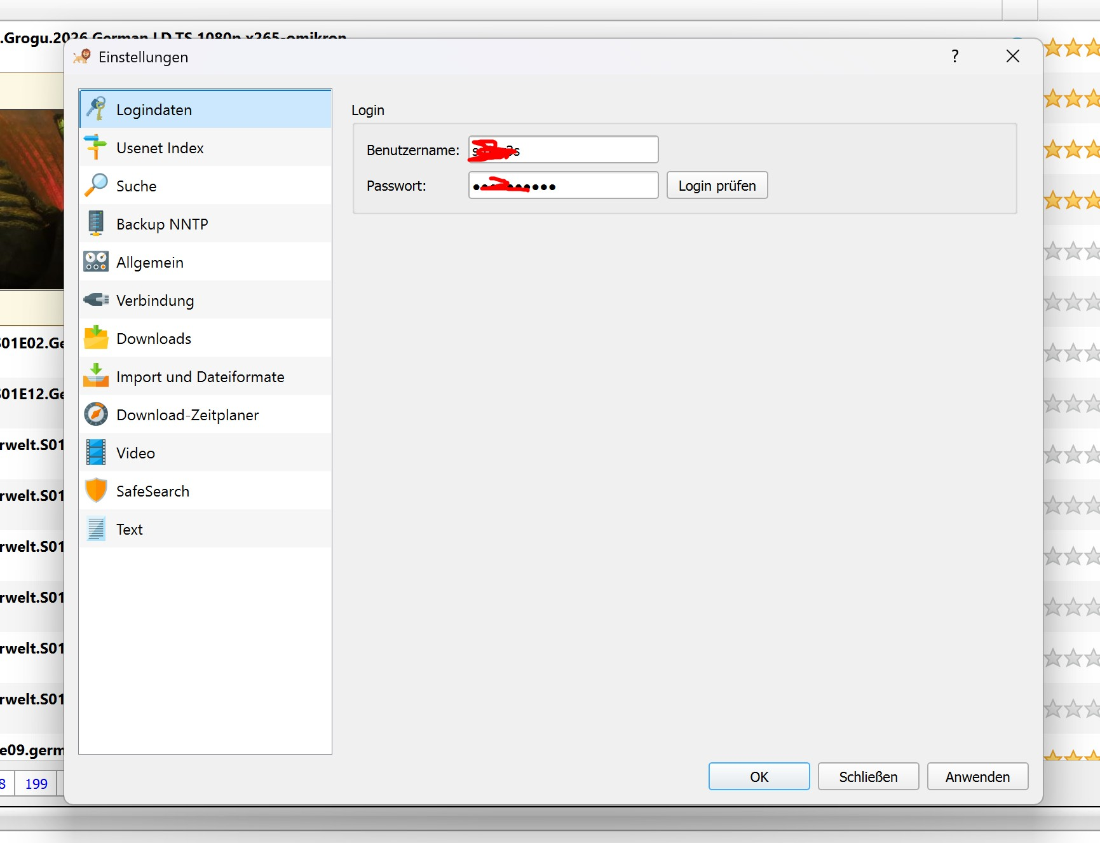Switch to the Downloads settings label

coord(154,339)
